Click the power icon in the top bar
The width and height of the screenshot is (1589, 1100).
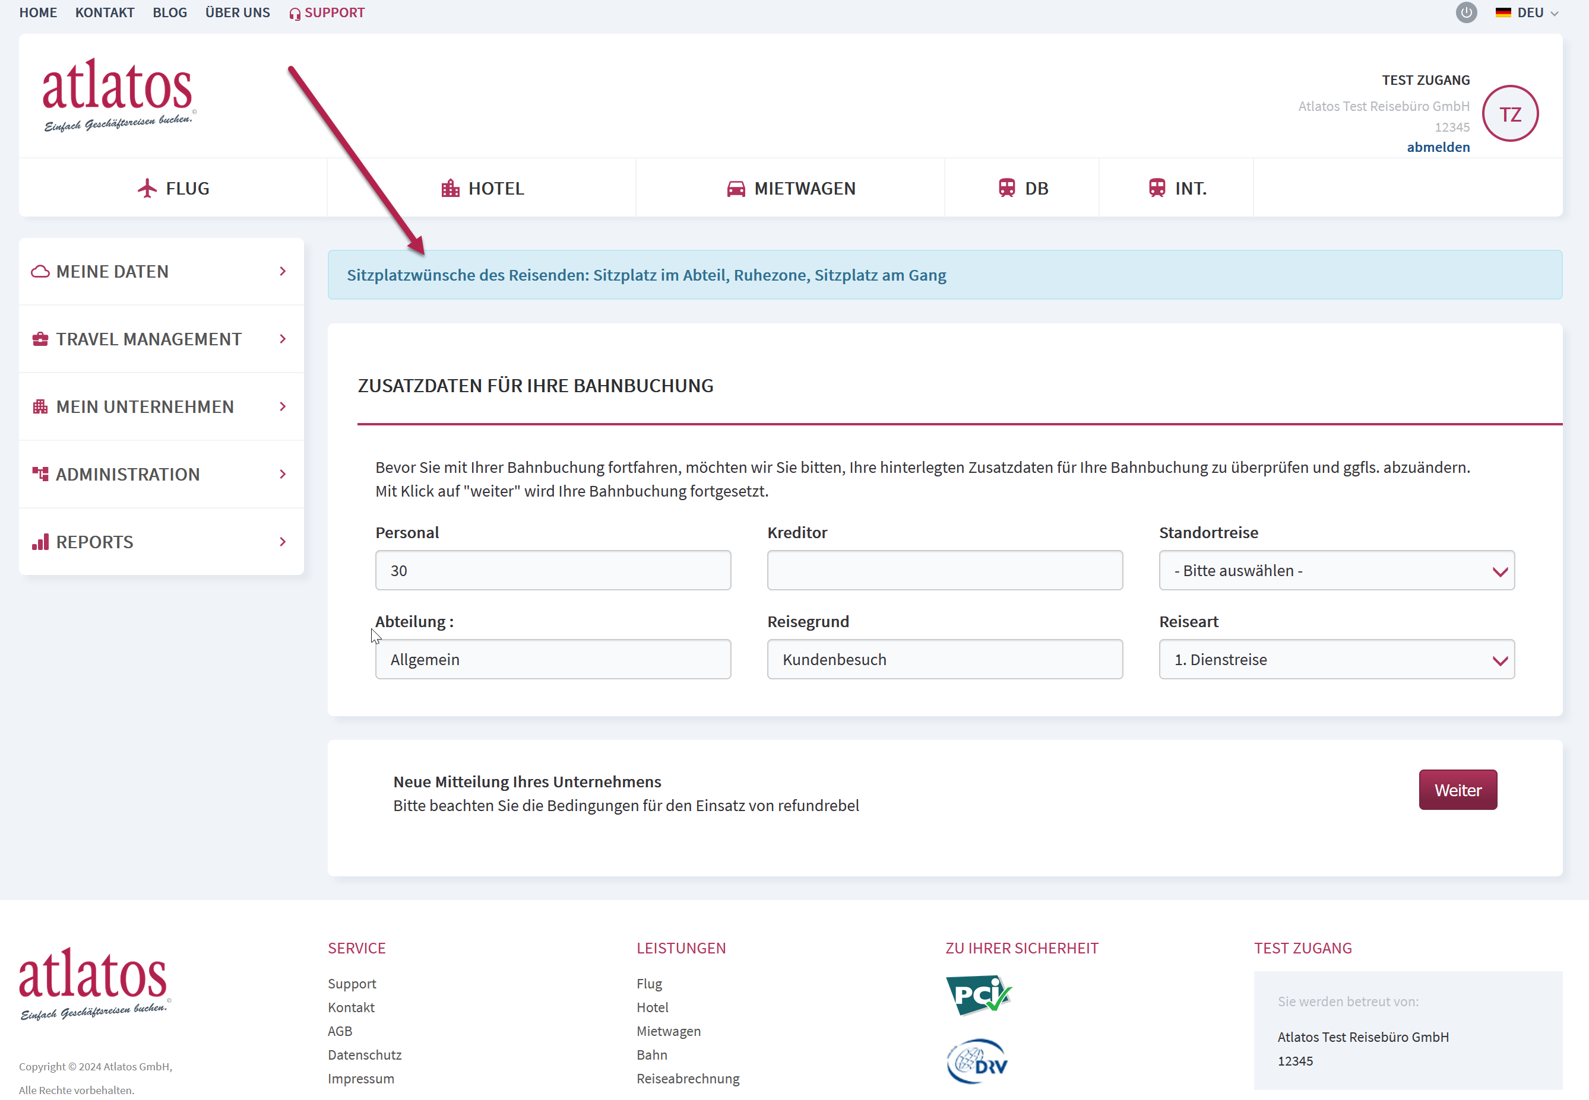(1466, 12)
